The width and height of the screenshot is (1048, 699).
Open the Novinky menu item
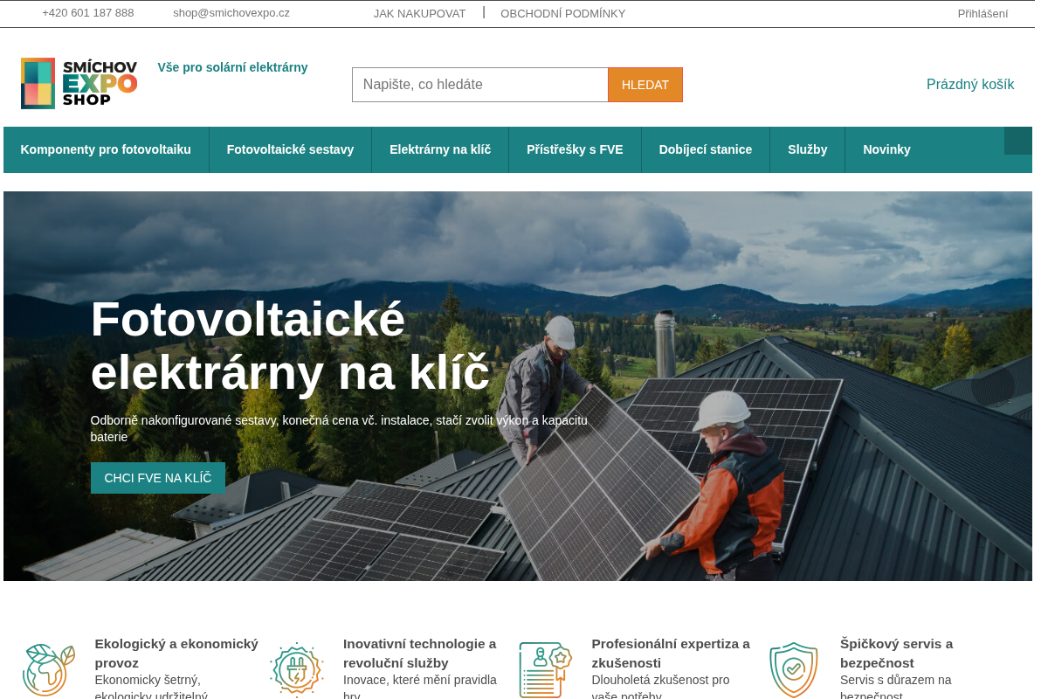click(x=886, y=149)
